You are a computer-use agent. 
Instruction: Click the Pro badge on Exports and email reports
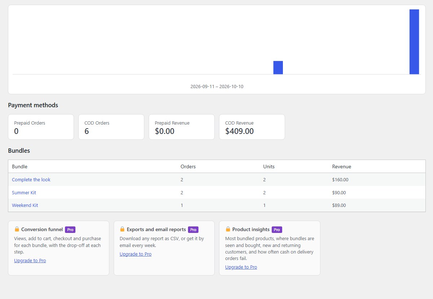pyautogui.click(x=193, y=229)
